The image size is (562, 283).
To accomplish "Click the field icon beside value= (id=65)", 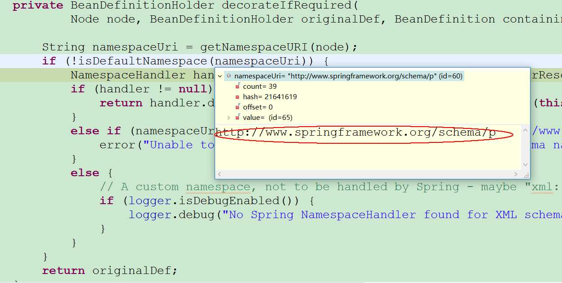I will click(238, 117).
